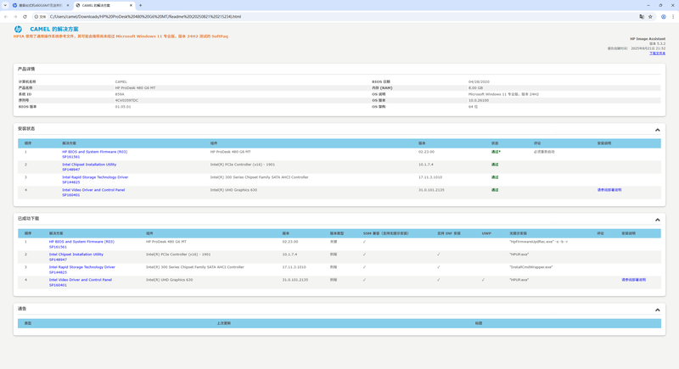This screenshot has height=369, width=679.
Task: Open the tab search dropdown at top-left
Action: pyautogui.click(x=5, y=5)
